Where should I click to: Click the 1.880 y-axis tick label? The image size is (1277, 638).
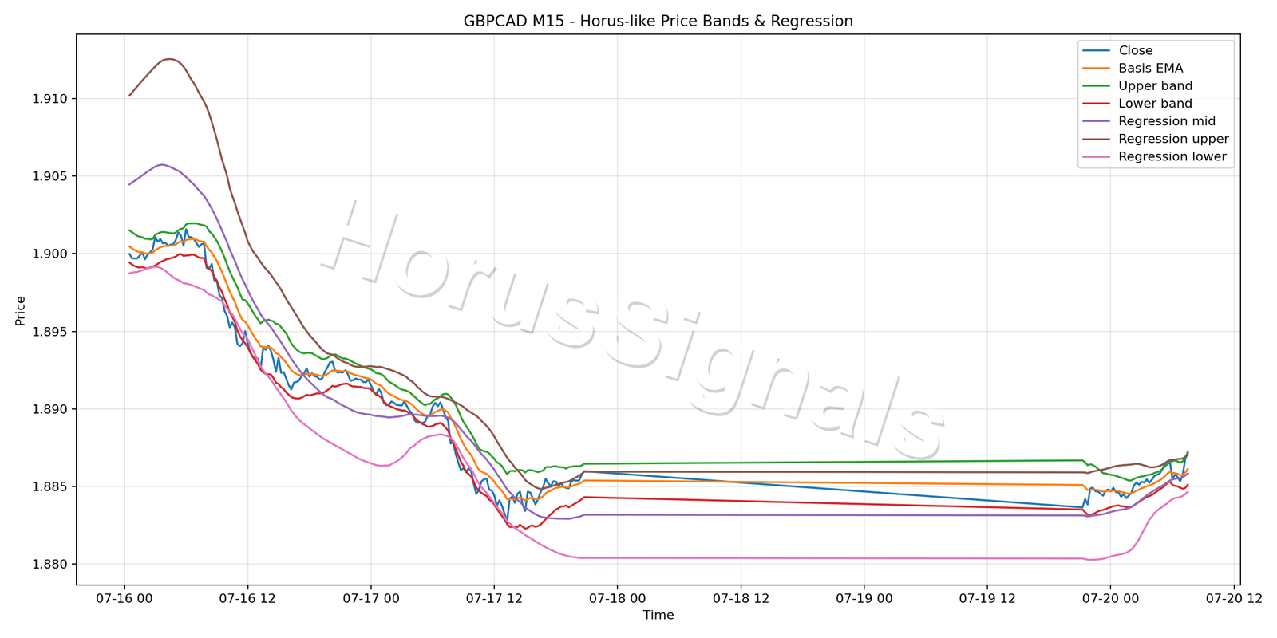pyautogui.click(x=49, y=565)
